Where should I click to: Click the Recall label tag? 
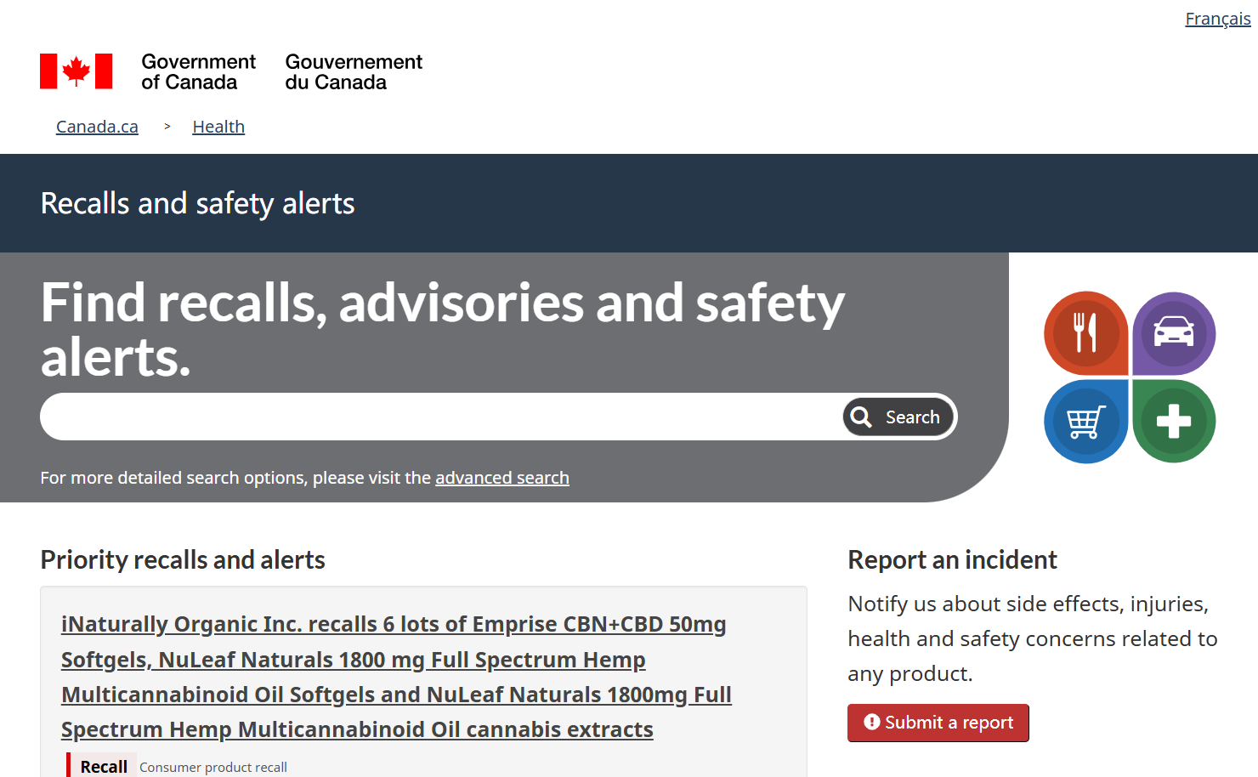click(x=104, y=766)
